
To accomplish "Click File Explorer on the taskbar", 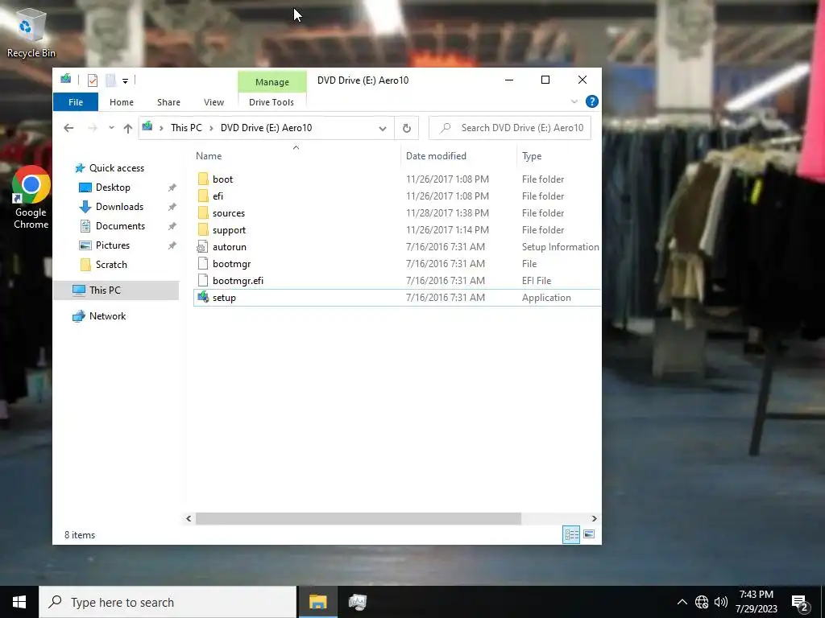I will pyautogui.click(x=317, y=602).
